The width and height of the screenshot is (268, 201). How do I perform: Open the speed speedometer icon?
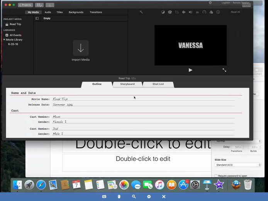[x=204, y=12]
